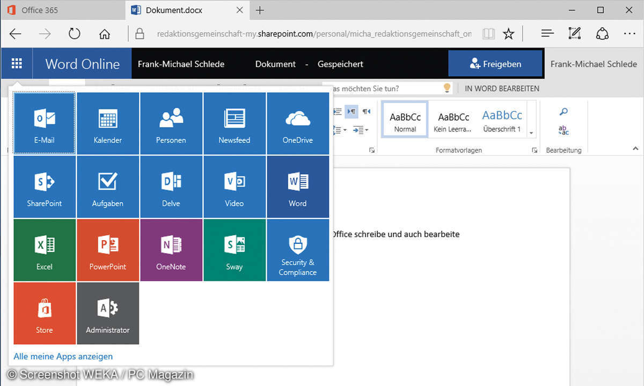
Task: Click the Freigeben share button
Action: pos(495,64)
